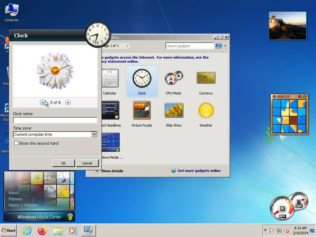Screen dimensions: 316x237
Task: Pause the Picture Puzzle timer
Action: [274, 97]
